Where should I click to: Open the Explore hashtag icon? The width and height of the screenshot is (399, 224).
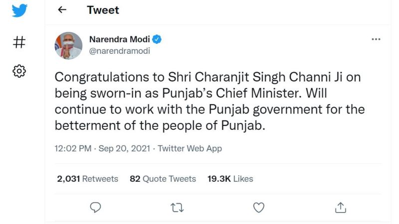point(19,42)
